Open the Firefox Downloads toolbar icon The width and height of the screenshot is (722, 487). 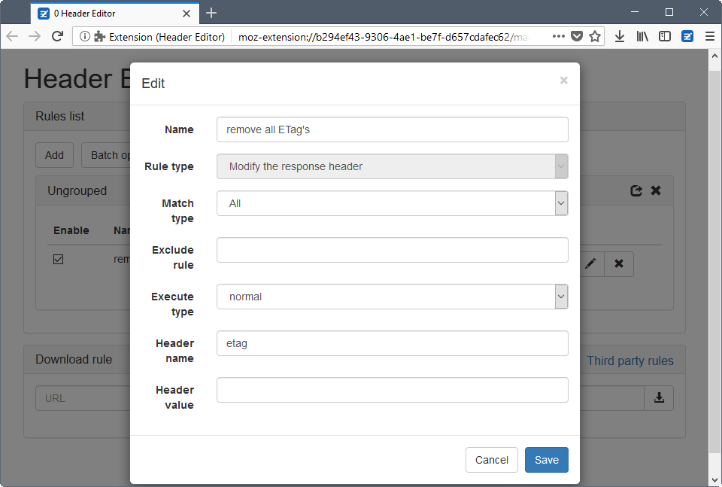point(620,36)
